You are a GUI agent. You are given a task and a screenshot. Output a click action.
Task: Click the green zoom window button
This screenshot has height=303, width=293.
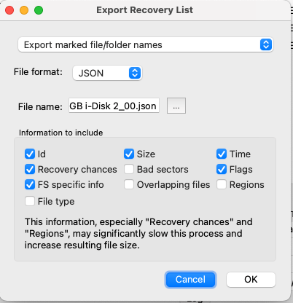click(39, 10)
